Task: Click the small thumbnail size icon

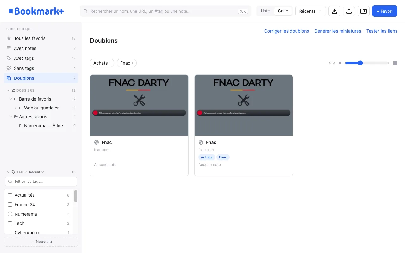Action: point(340,63)
